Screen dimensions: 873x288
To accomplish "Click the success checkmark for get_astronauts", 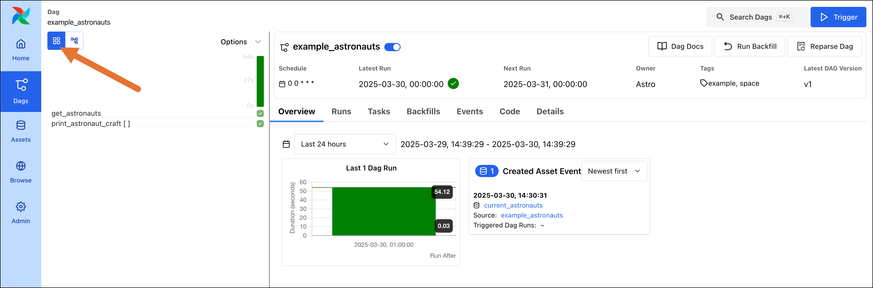I will pos(260,113).
